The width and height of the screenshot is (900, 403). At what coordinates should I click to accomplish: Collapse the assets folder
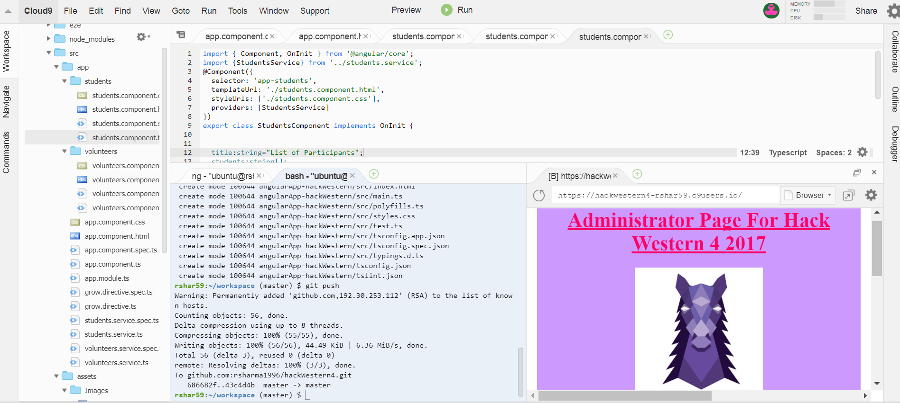pos(56,376)
